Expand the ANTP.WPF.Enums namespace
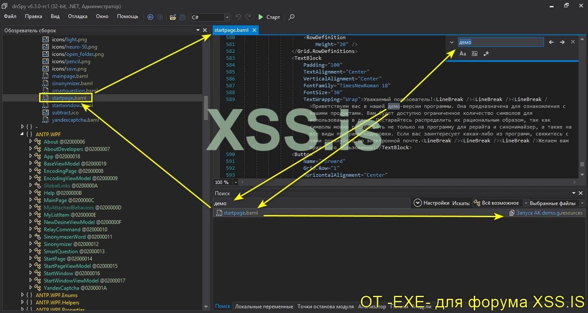Image resolution: width=588 pixels, height=313 pixels. pos(23,295)
